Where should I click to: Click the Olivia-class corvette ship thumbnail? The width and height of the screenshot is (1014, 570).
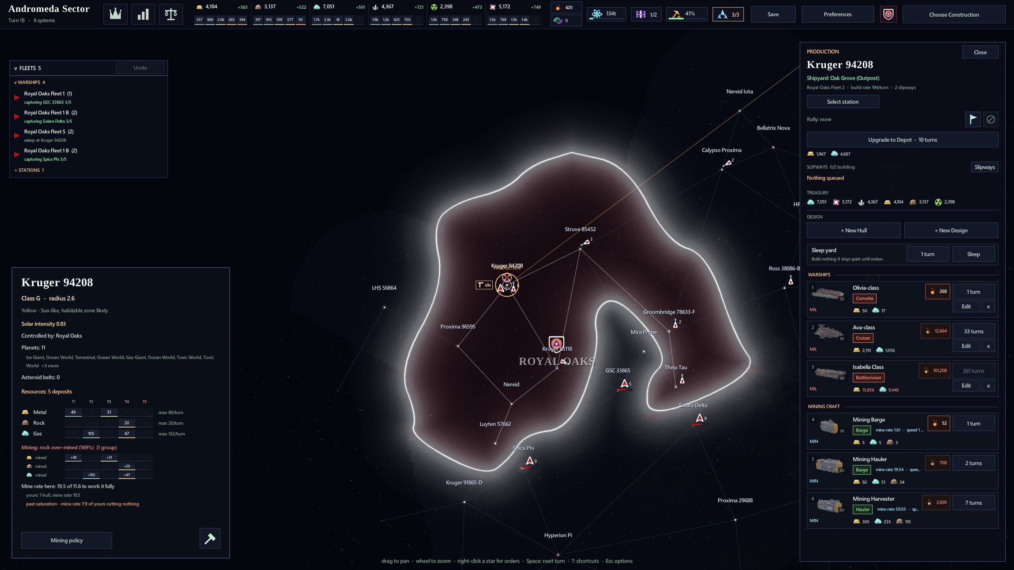828,294
